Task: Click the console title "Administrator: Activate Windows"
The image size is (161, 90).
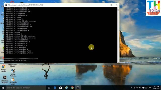Action: [26, 5]
